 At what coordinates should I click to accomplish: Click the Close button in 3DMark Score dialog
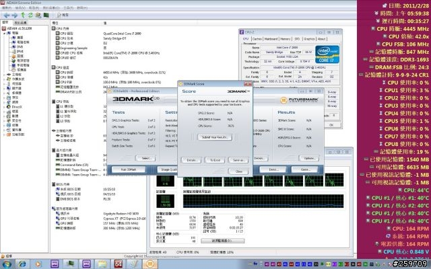238,171
